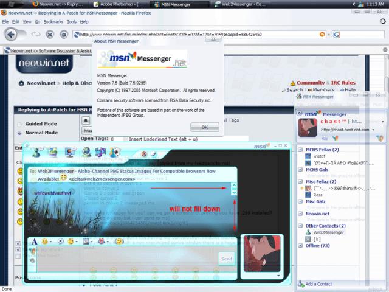389x292 pixels.
Task: Open personal message dropdown arrow
Action: point(373,130)
